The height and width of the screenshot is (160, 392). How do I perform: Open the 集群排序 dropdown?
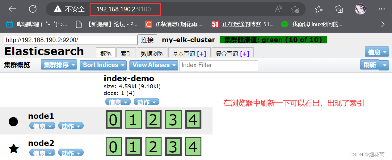click(x=59, y=65)
